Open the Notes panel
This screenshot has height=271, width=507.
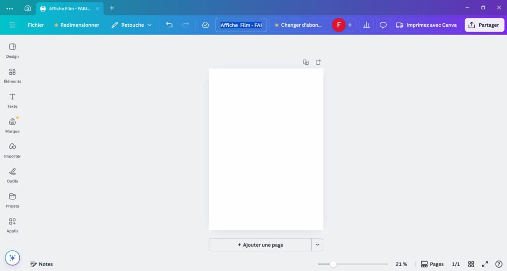coord(42,264)
